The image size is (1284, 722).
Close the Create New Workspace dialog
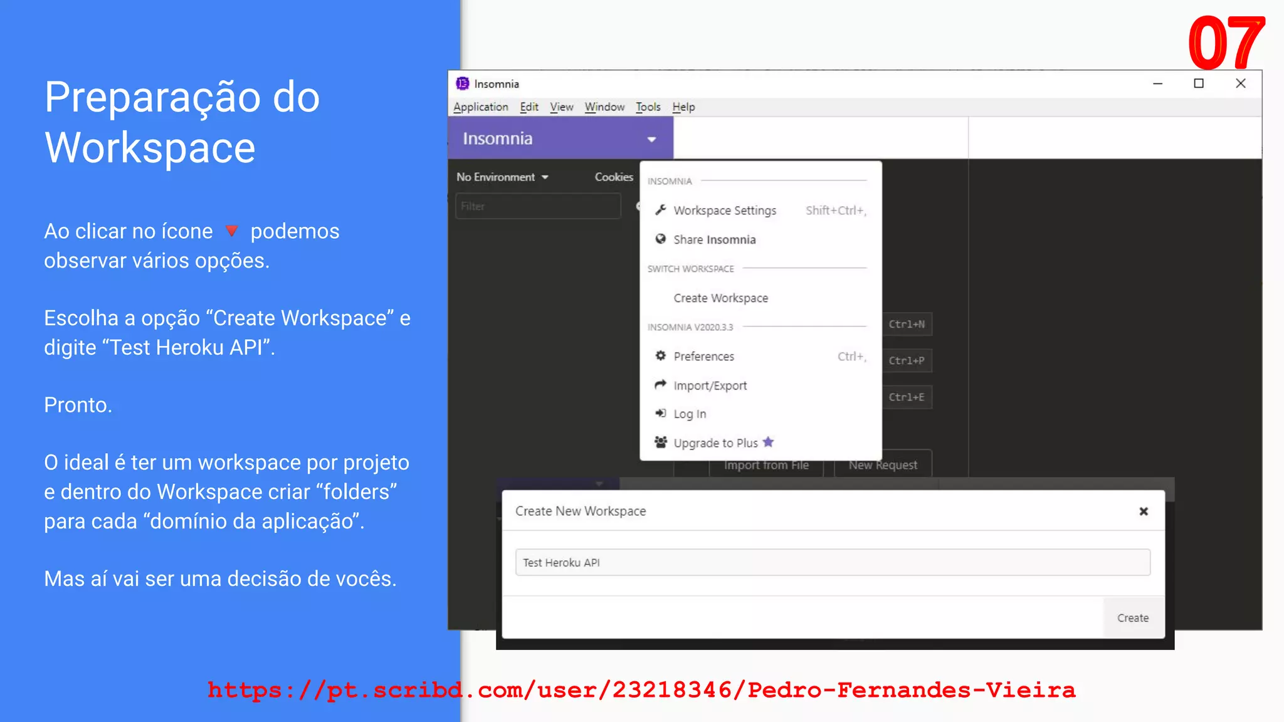1144,511
